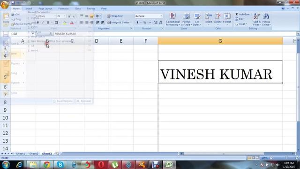Open Find & Select binoculars menu
Image resolution: width=300 pixels, height=169 pixels.
[266, 19]
